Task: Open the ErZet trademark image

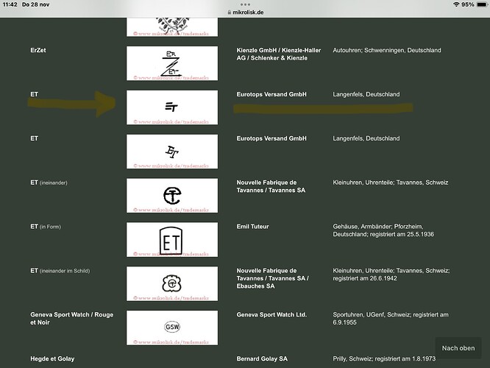Action: pyautogui.click(x=172, y=63)
